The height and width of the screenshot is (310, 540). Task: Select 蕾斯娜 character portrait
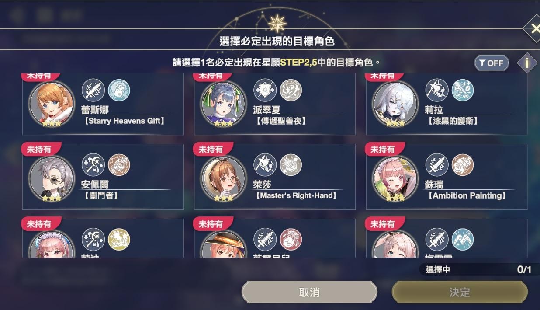52,104
